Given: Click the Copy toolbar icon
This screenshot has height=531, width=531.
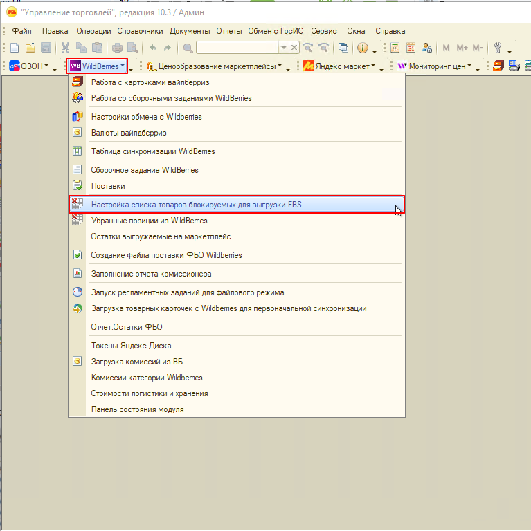Looking at the screenshot, I should pos(82,48).
